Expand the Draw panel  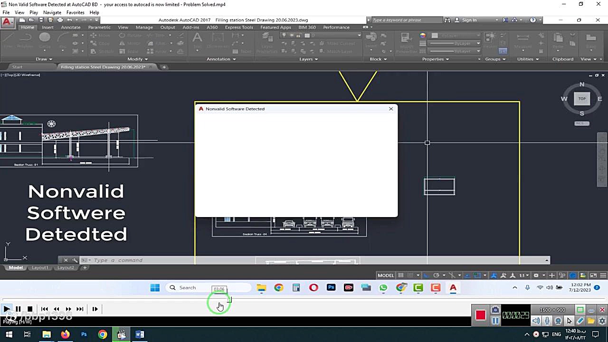click(x=45, y=59)
